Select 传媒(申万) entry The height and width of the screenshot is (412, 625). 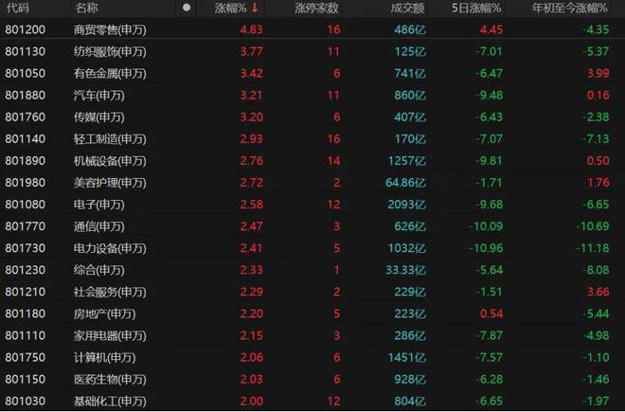[99, 116]
